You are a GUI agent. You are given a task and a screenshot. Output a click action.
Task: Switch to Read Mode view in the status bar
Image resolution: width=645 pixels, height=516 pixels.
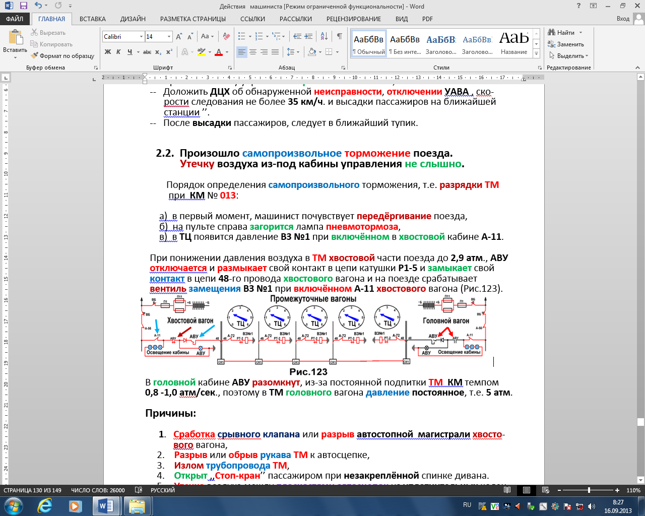[x=507, y=490]
